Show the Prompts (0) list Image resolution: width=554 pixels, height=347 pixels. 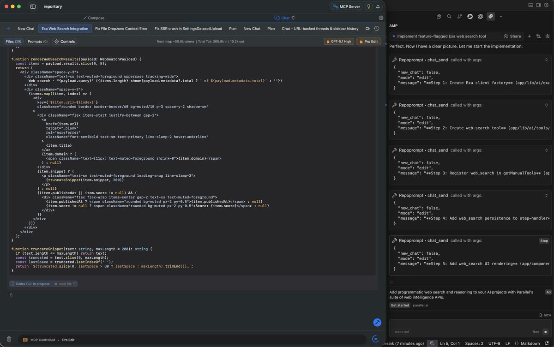tap(37, 42)
